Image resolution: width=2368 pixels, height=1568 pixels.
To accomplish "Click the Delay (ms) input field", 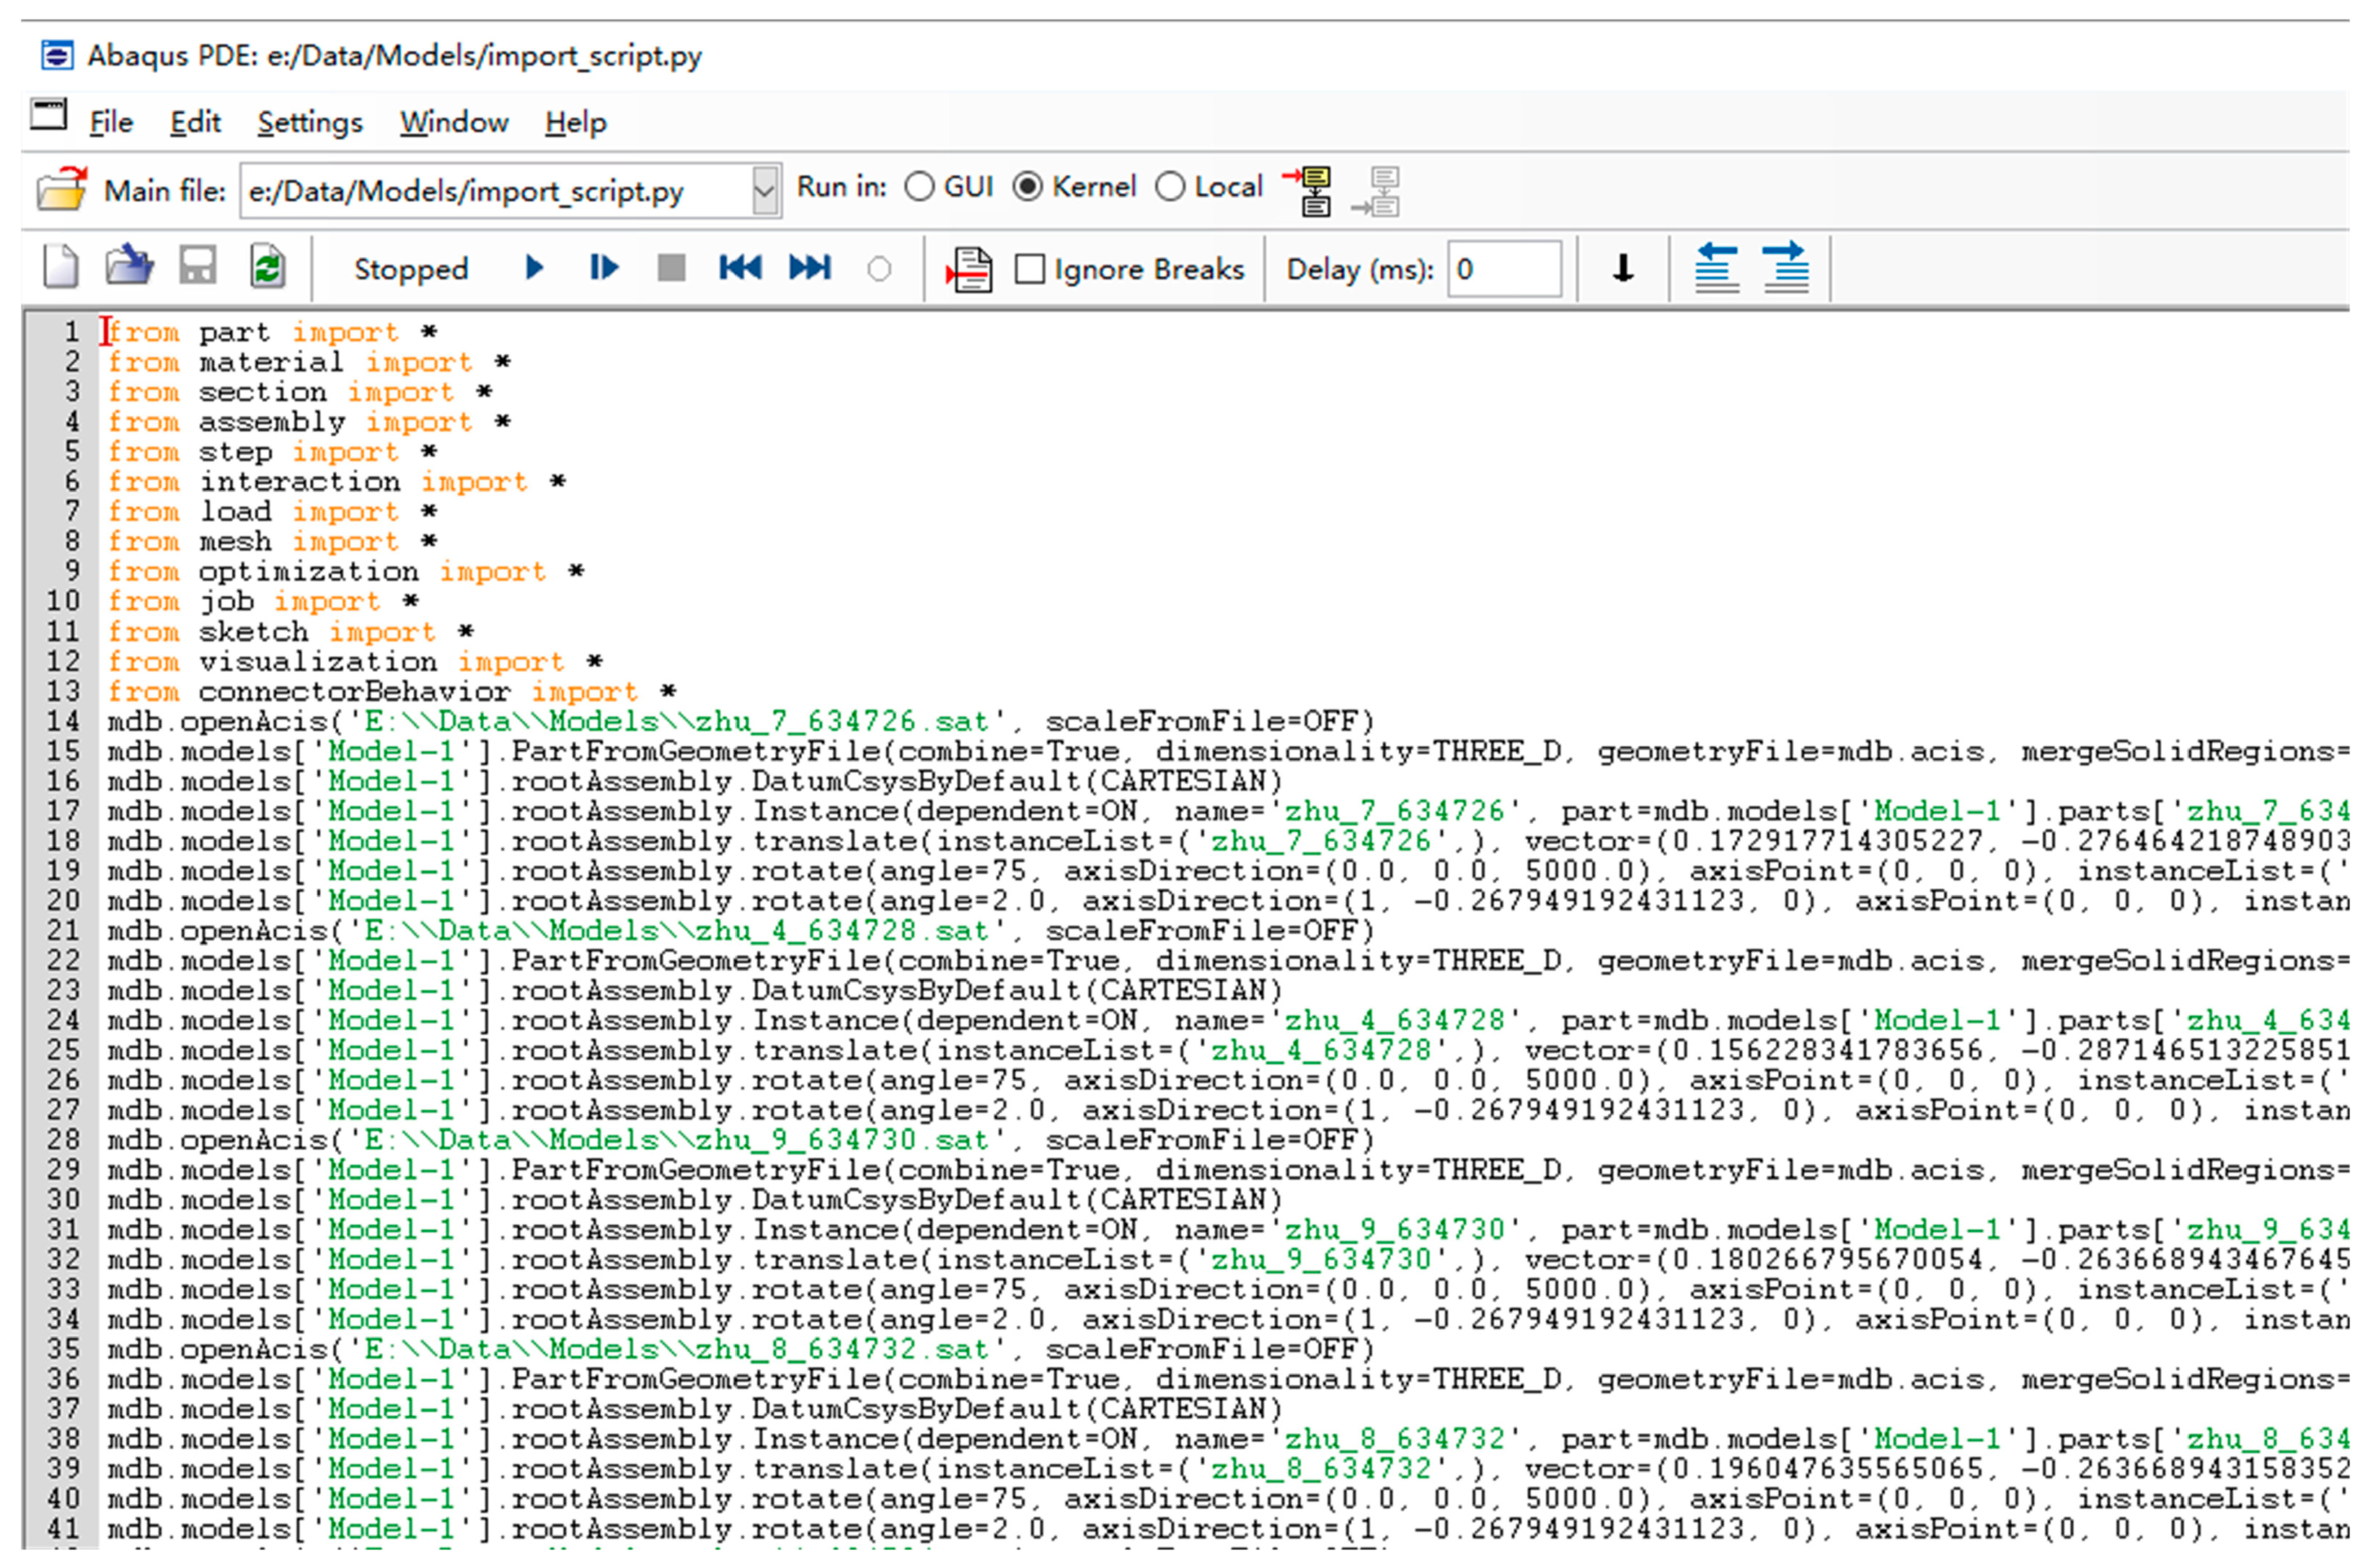I will point(1504,269).
